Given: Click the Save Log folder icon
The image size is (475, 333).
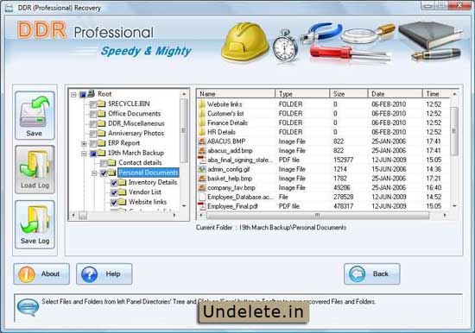Looking at the screenshot, I should 35,219.
